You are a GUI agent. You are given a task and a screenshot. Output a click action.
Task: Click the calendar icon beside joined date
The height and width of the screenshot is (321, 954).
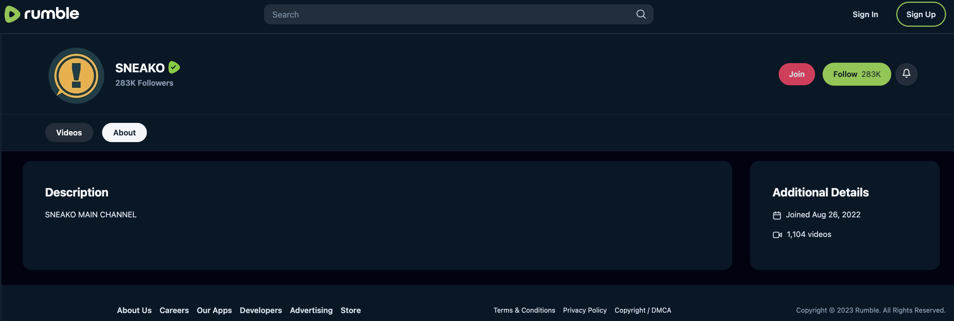pyautogui.click(x=777, y=215)
